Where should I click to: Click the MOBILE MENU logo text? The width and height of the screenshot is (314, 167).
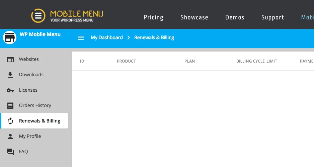[77, 14]
